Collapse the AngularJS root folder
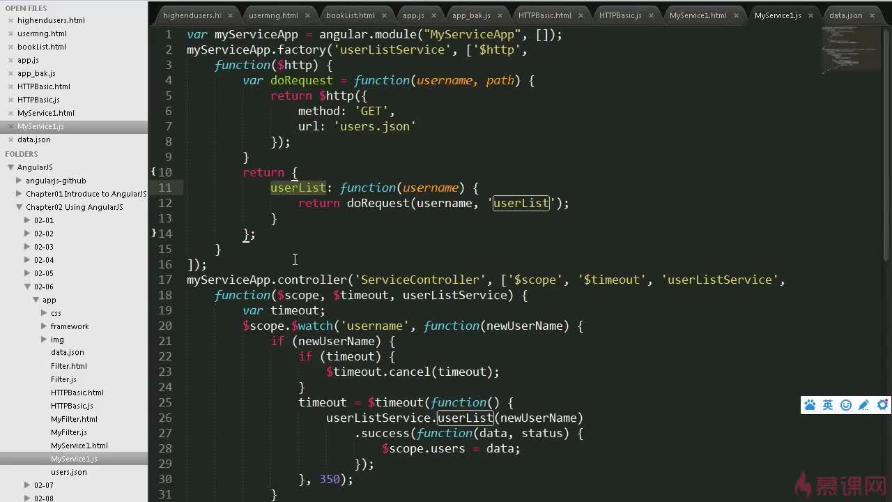The height and width of the screenshot is (502, 892). (x=11, y=167)
